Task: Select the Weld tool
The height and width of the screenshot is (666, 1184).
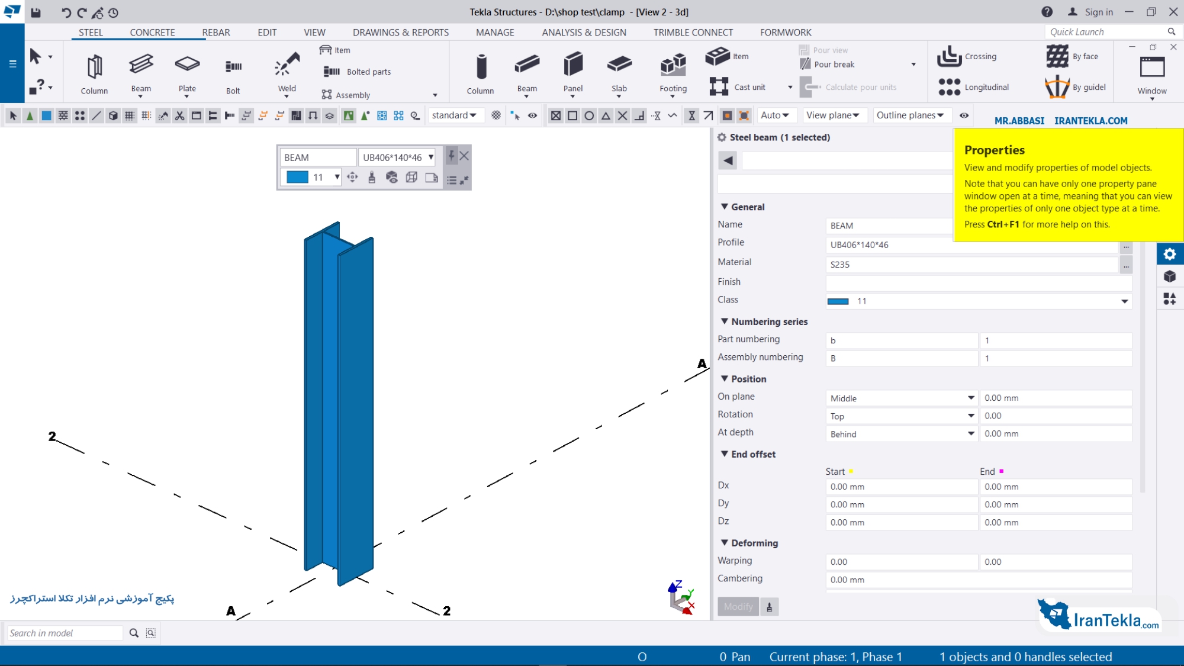Action: [287, 73]
